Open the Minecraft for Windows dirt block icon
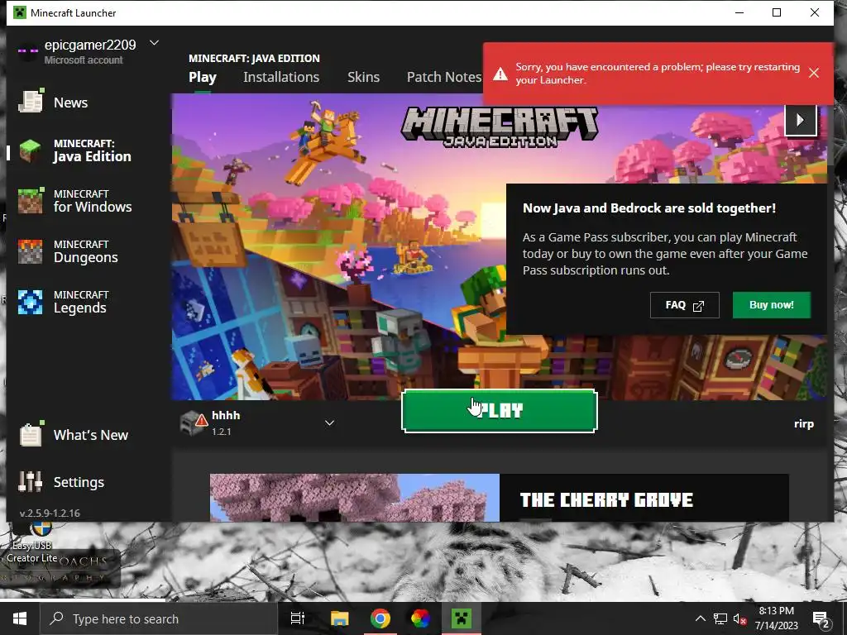Image resolution: width=847 pixels, height=635 pixels. pyautogui.click(x=31, y=201)
